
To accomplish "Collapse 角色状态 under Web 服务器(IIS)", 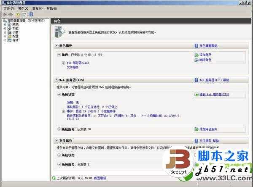I will point(59,95).
